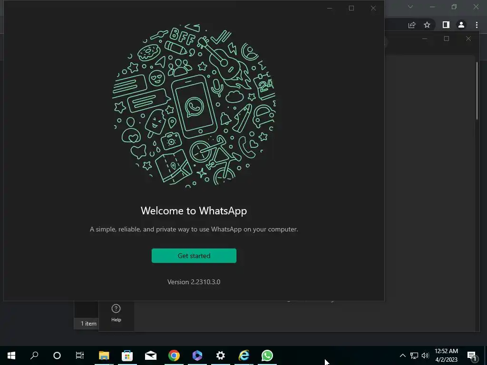The height and width of the screenshot is (365, 487).
Task: Toggle Chrome side panel icon
Action: pos(446,25)
